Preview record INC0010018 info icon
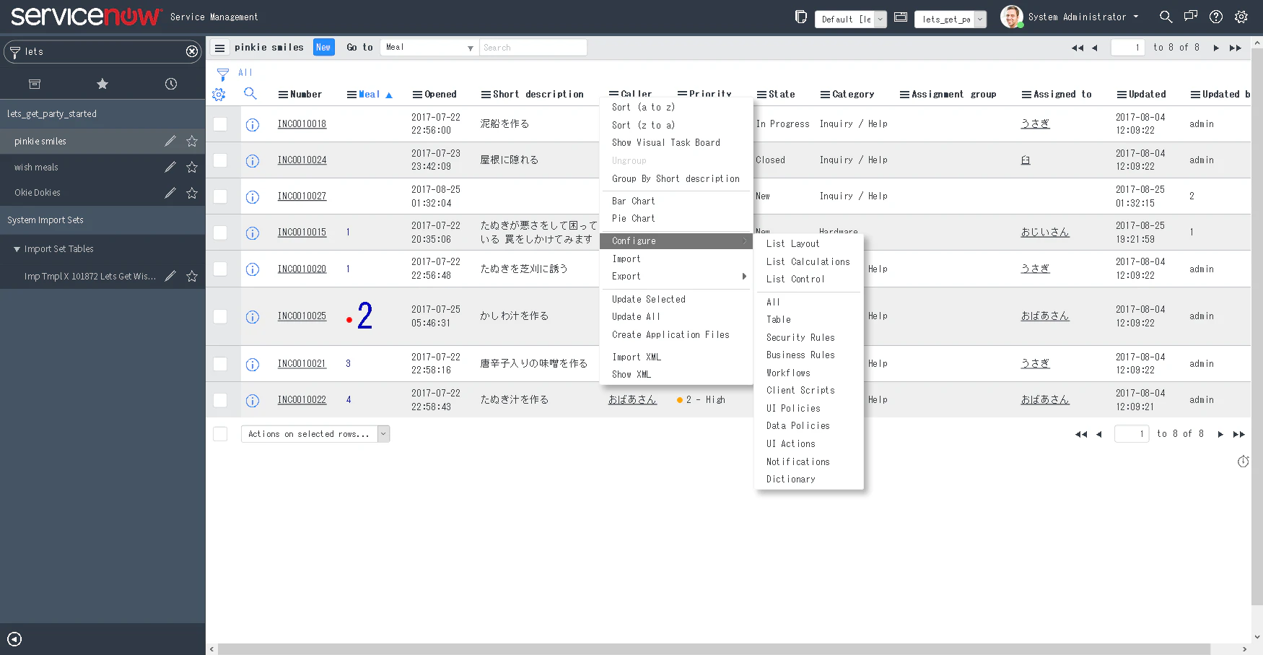This screenshot has height=655, width=1263. [x=253, y=124]
